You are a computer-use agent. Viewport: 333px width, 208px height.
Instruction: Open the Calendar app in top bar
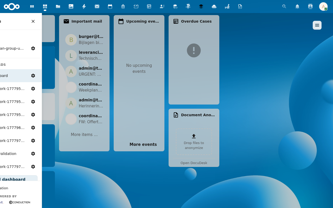point(110,6)
